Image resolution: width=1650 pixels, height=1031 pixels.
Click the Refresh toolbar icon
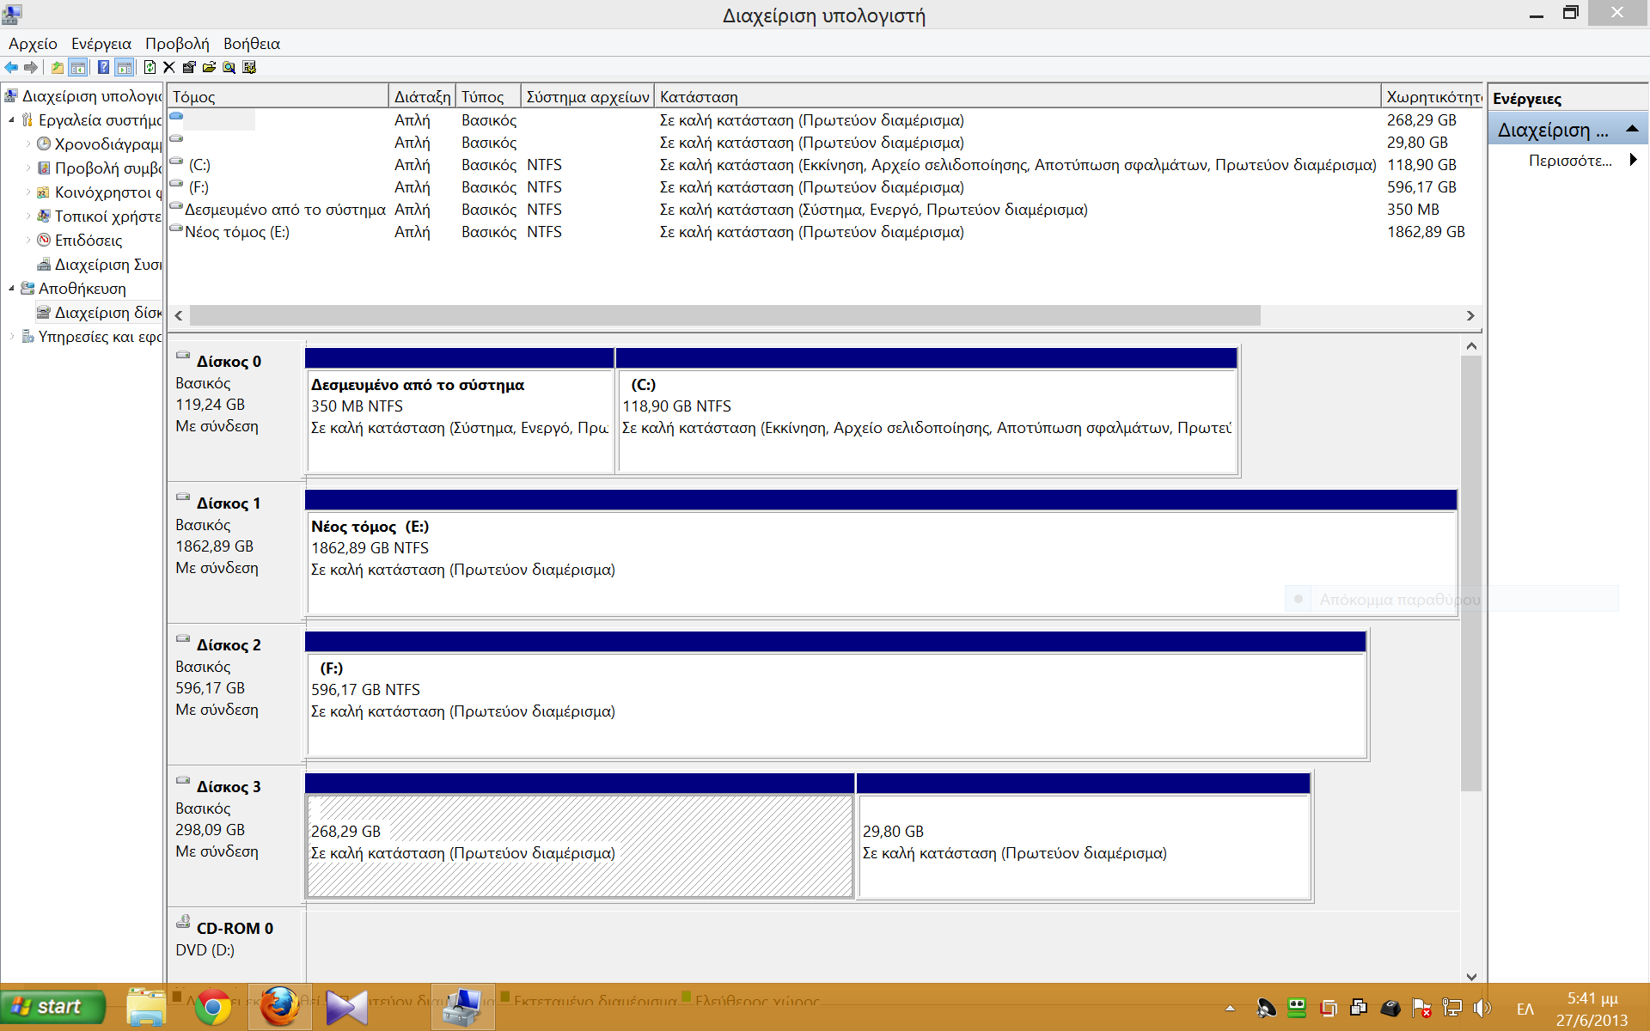point(150,67)
